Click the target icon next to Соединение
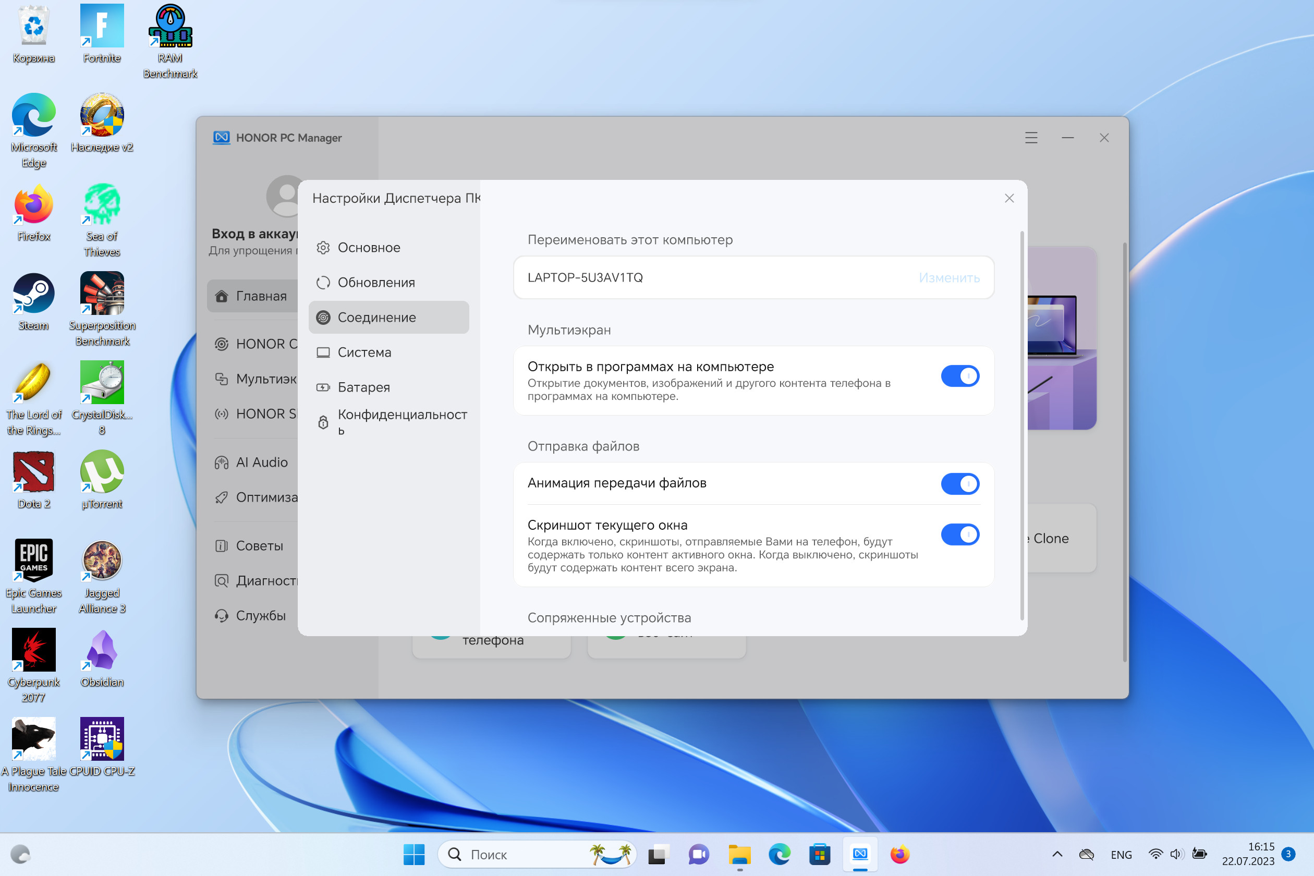 pyautogui.click(x=323, y=318)
